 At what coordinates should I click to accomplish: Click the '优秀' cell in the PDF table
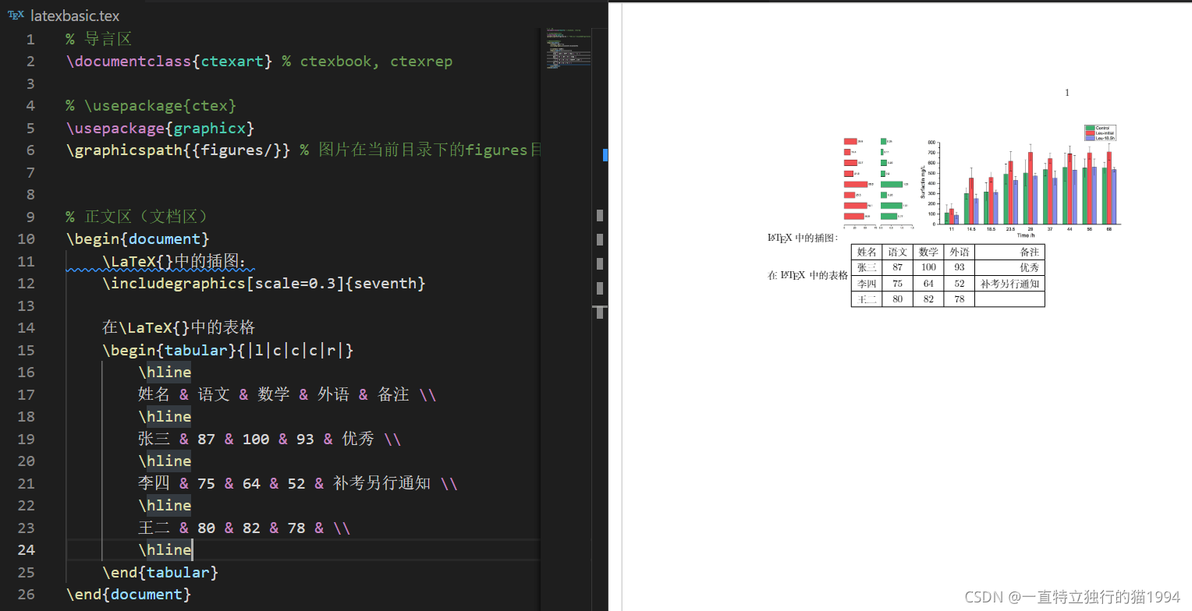tap(1009, 267)
